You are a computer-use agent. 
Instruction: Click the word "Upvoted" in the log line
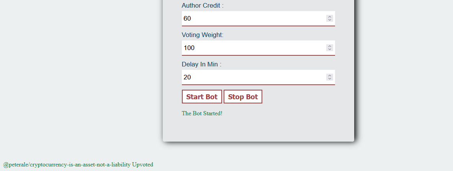click(142, 165)
